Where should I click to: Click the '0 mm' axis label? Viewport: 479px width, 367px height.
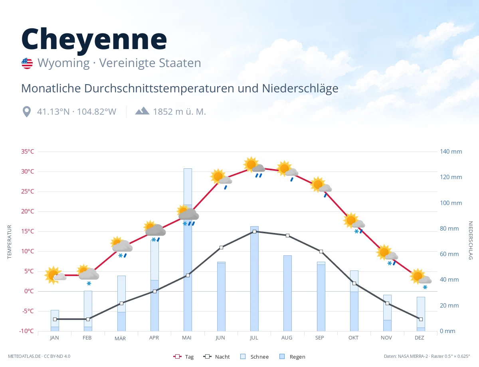(448, 331)
